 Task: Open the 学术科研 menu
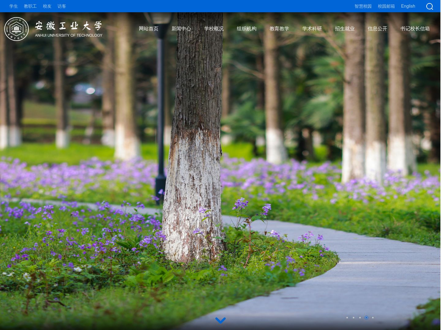[x=312, y=29]
